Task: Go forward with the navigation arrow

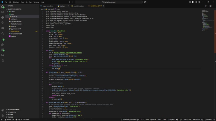Action: click(x=73, y=2)
